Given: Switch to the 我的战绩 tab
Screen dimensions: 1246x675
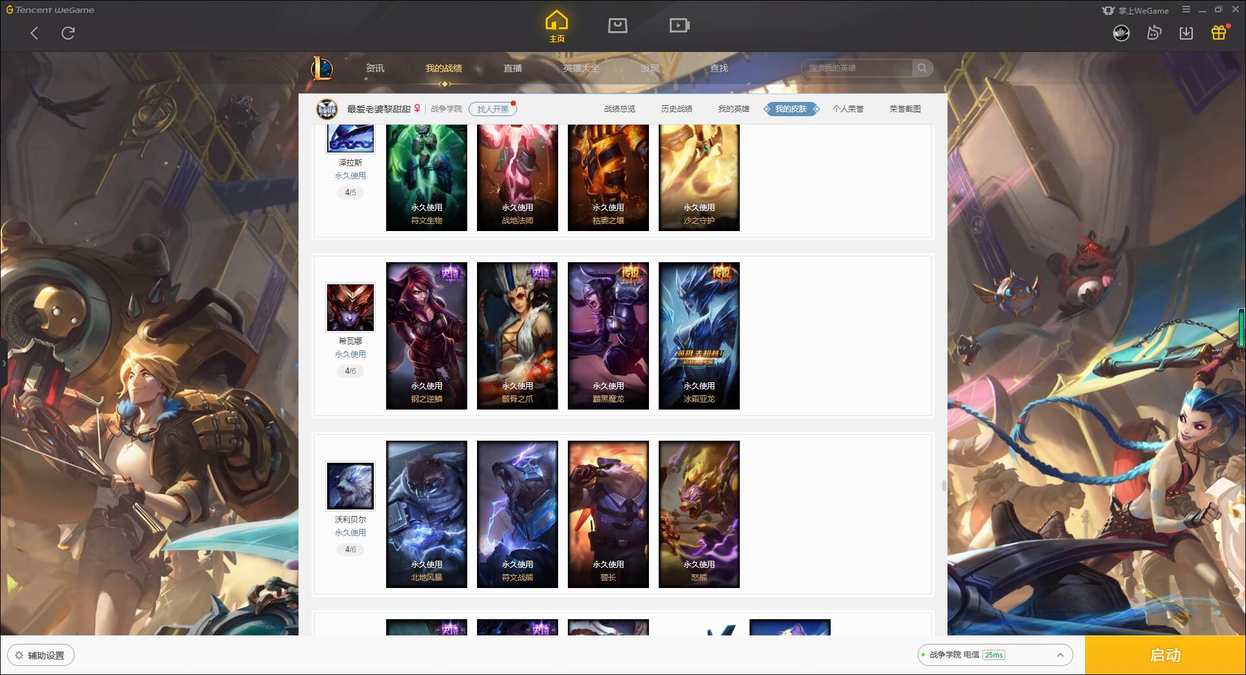Looking at the screenshot, I should click(444, 68).
